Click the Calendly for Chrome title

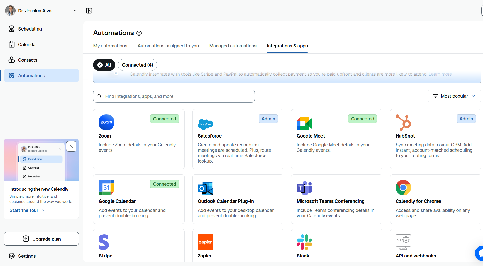click(418, 201)
